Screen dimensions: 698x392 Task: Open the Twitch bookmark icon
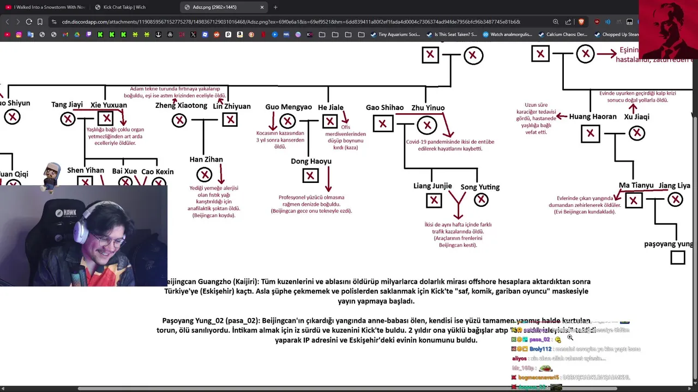click(x=88, y=34)
